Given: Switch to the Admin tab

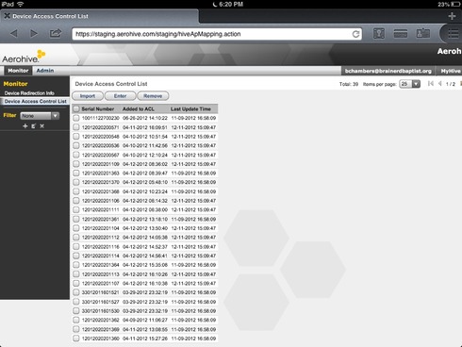Looking at the screenshot, I should pyautogui.click(x=45, y=71).
